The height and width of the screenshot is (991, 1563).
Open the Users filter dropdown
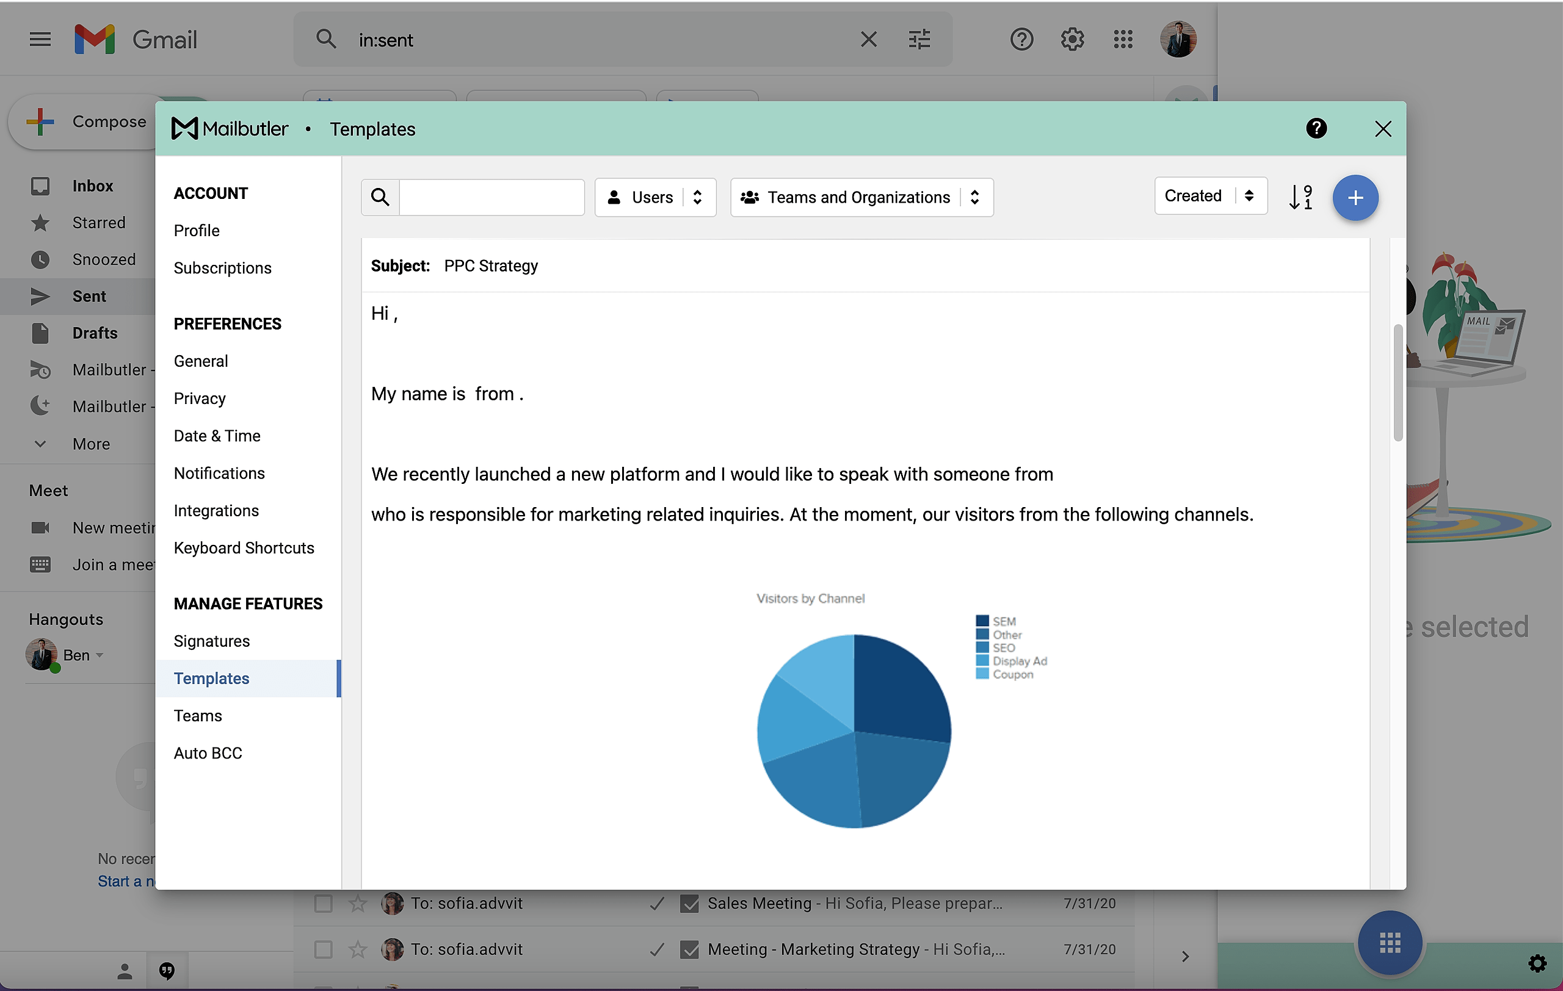(655, 197)
